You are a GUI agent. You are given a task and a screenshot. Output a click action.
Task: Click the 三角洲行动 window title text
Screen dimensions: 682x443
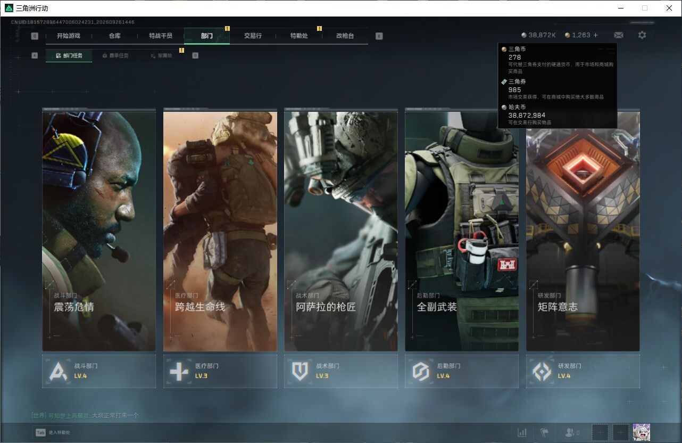tap(32, 8)
